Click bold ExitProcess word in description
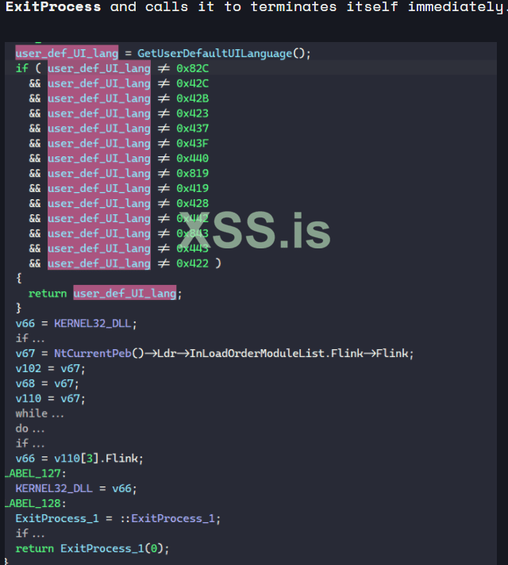The width and height of the screenshot is (508, 565). click(x=53, y=6)
